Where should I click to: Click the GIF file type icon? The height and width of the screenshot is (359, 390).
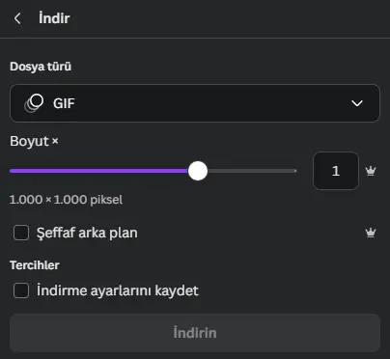click(x=34, y=103)
